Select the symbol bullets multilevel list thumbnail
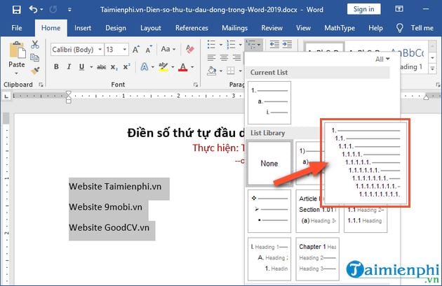Screen dimensions: 442x286 tap(269, 211)
